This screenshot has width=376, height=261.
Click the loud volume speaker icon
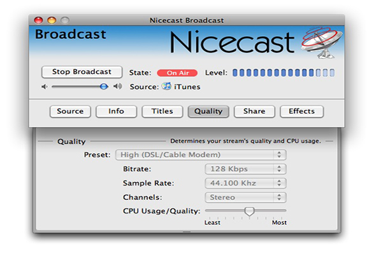118,86
